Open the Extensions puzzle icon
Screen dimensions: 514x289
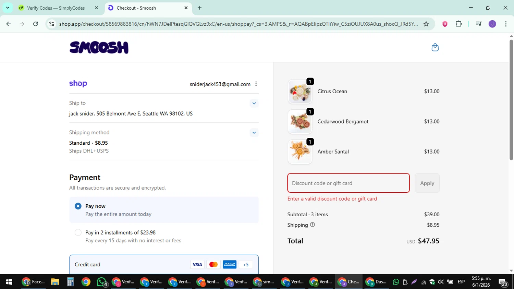(x=458, y=24)
